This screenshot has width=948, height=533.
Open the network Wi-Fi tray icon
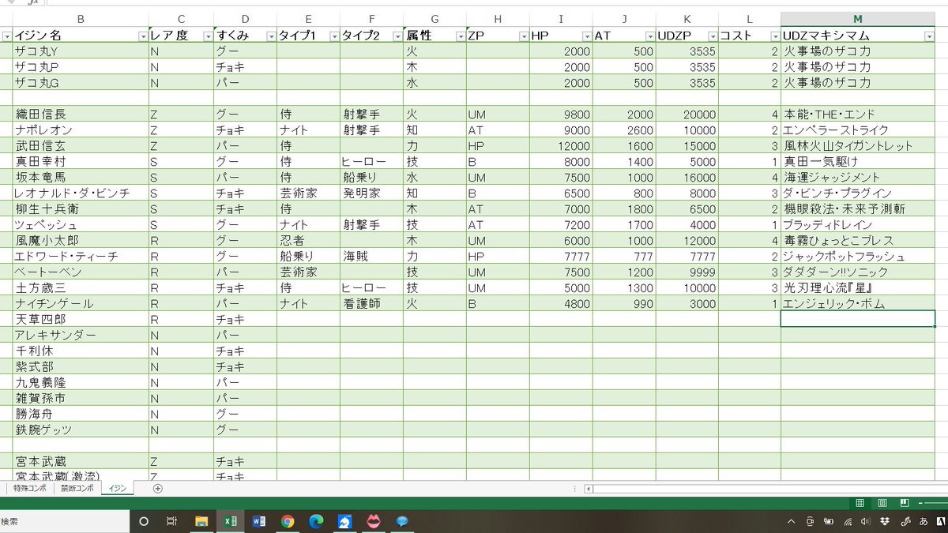(848, 521)
